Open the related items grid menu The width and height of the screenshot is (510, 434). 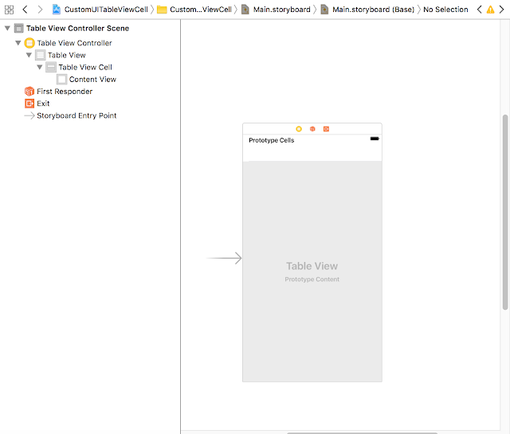(x=9, y=10)
